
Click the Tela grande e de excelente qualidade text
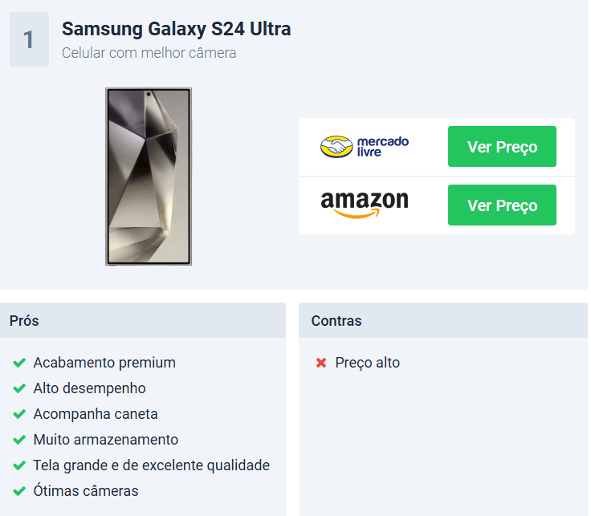(152, 465)
